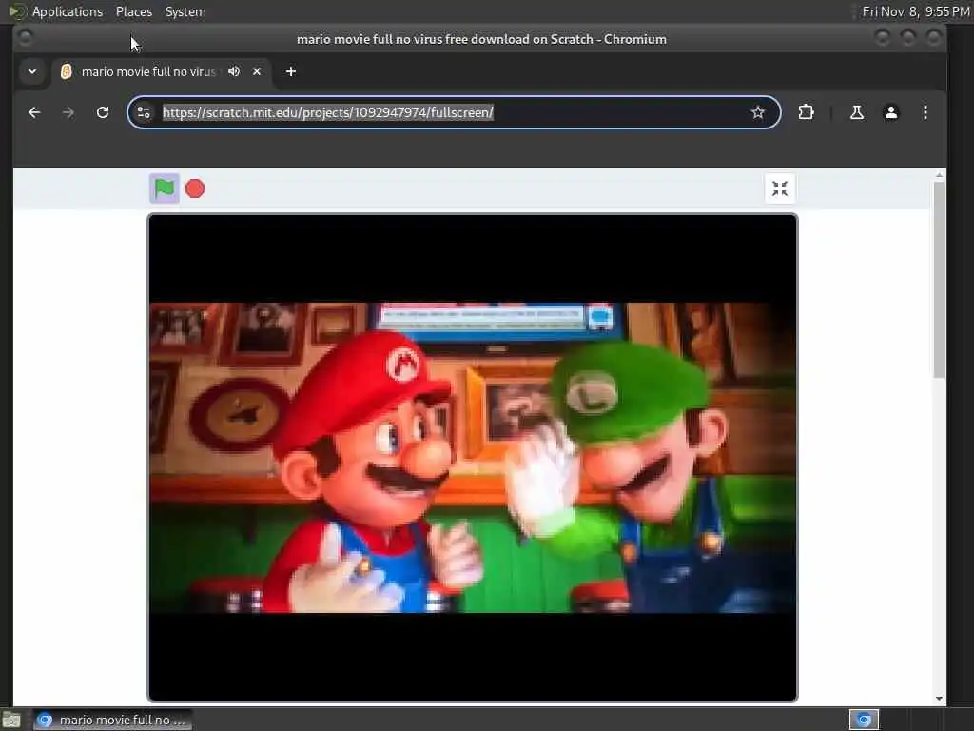This screenshot has width=974, height=731.
Task: Open Chromium three-dot menu
Action: pos(925,112)
